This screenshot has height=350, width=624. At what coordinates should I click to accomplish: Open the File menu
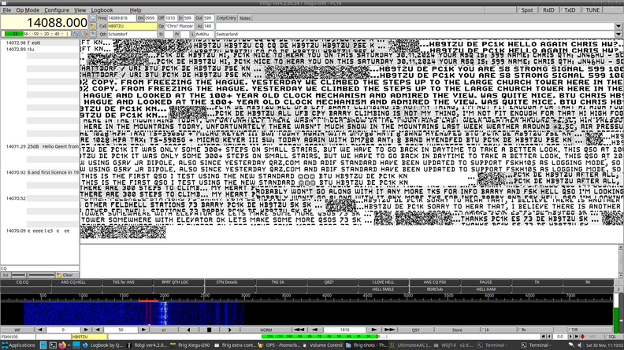[x=7, y=10]
